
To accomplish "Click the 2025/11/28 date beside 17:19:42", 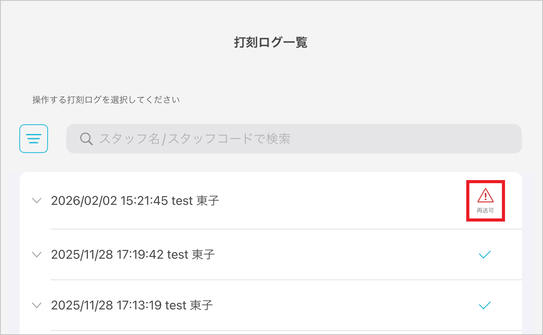I will coord(82,254).
